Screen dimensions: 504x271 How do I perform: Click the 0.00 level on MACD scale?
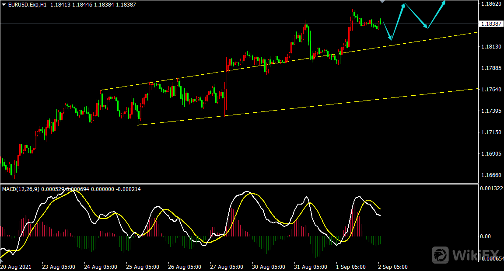point(485,236)
